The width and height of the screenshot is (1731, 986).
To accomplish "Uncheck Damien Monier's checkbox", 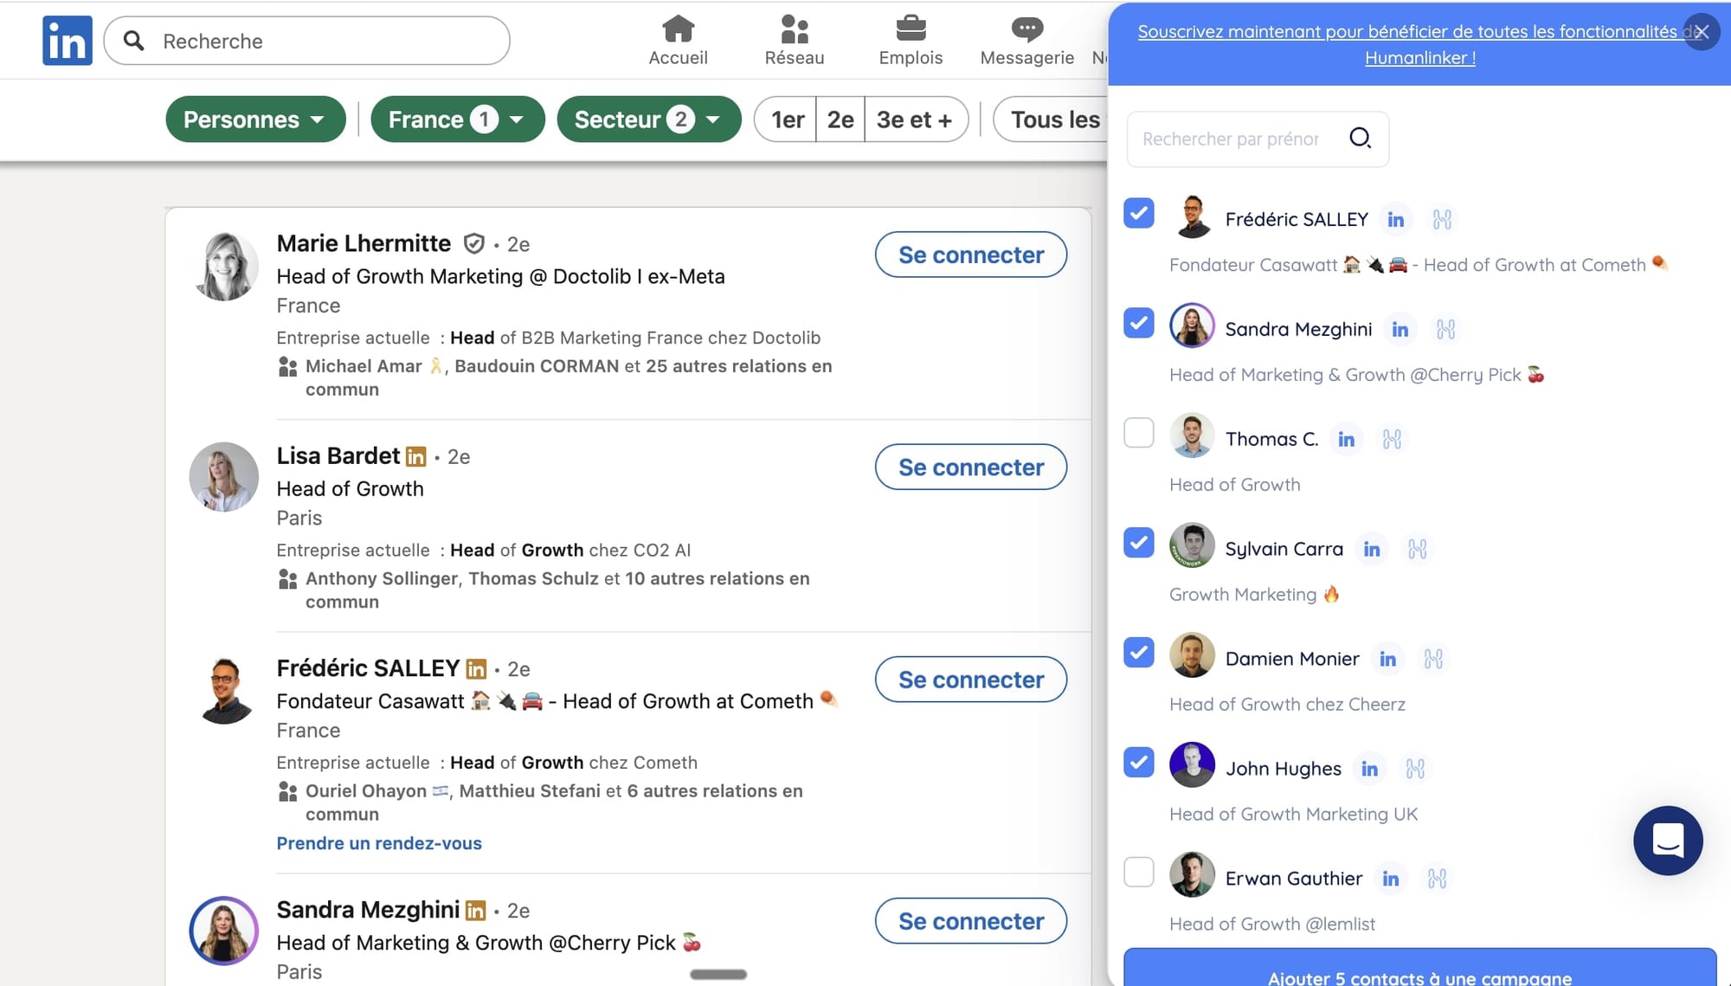I will 1138,653.
